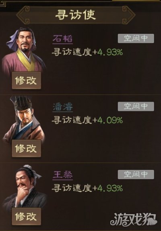Screen dimensions: 161x231
Task: Click 潘濬's 寻访速度+4.09% stat text
Action: pyautogui.click(x=87, y=120)
